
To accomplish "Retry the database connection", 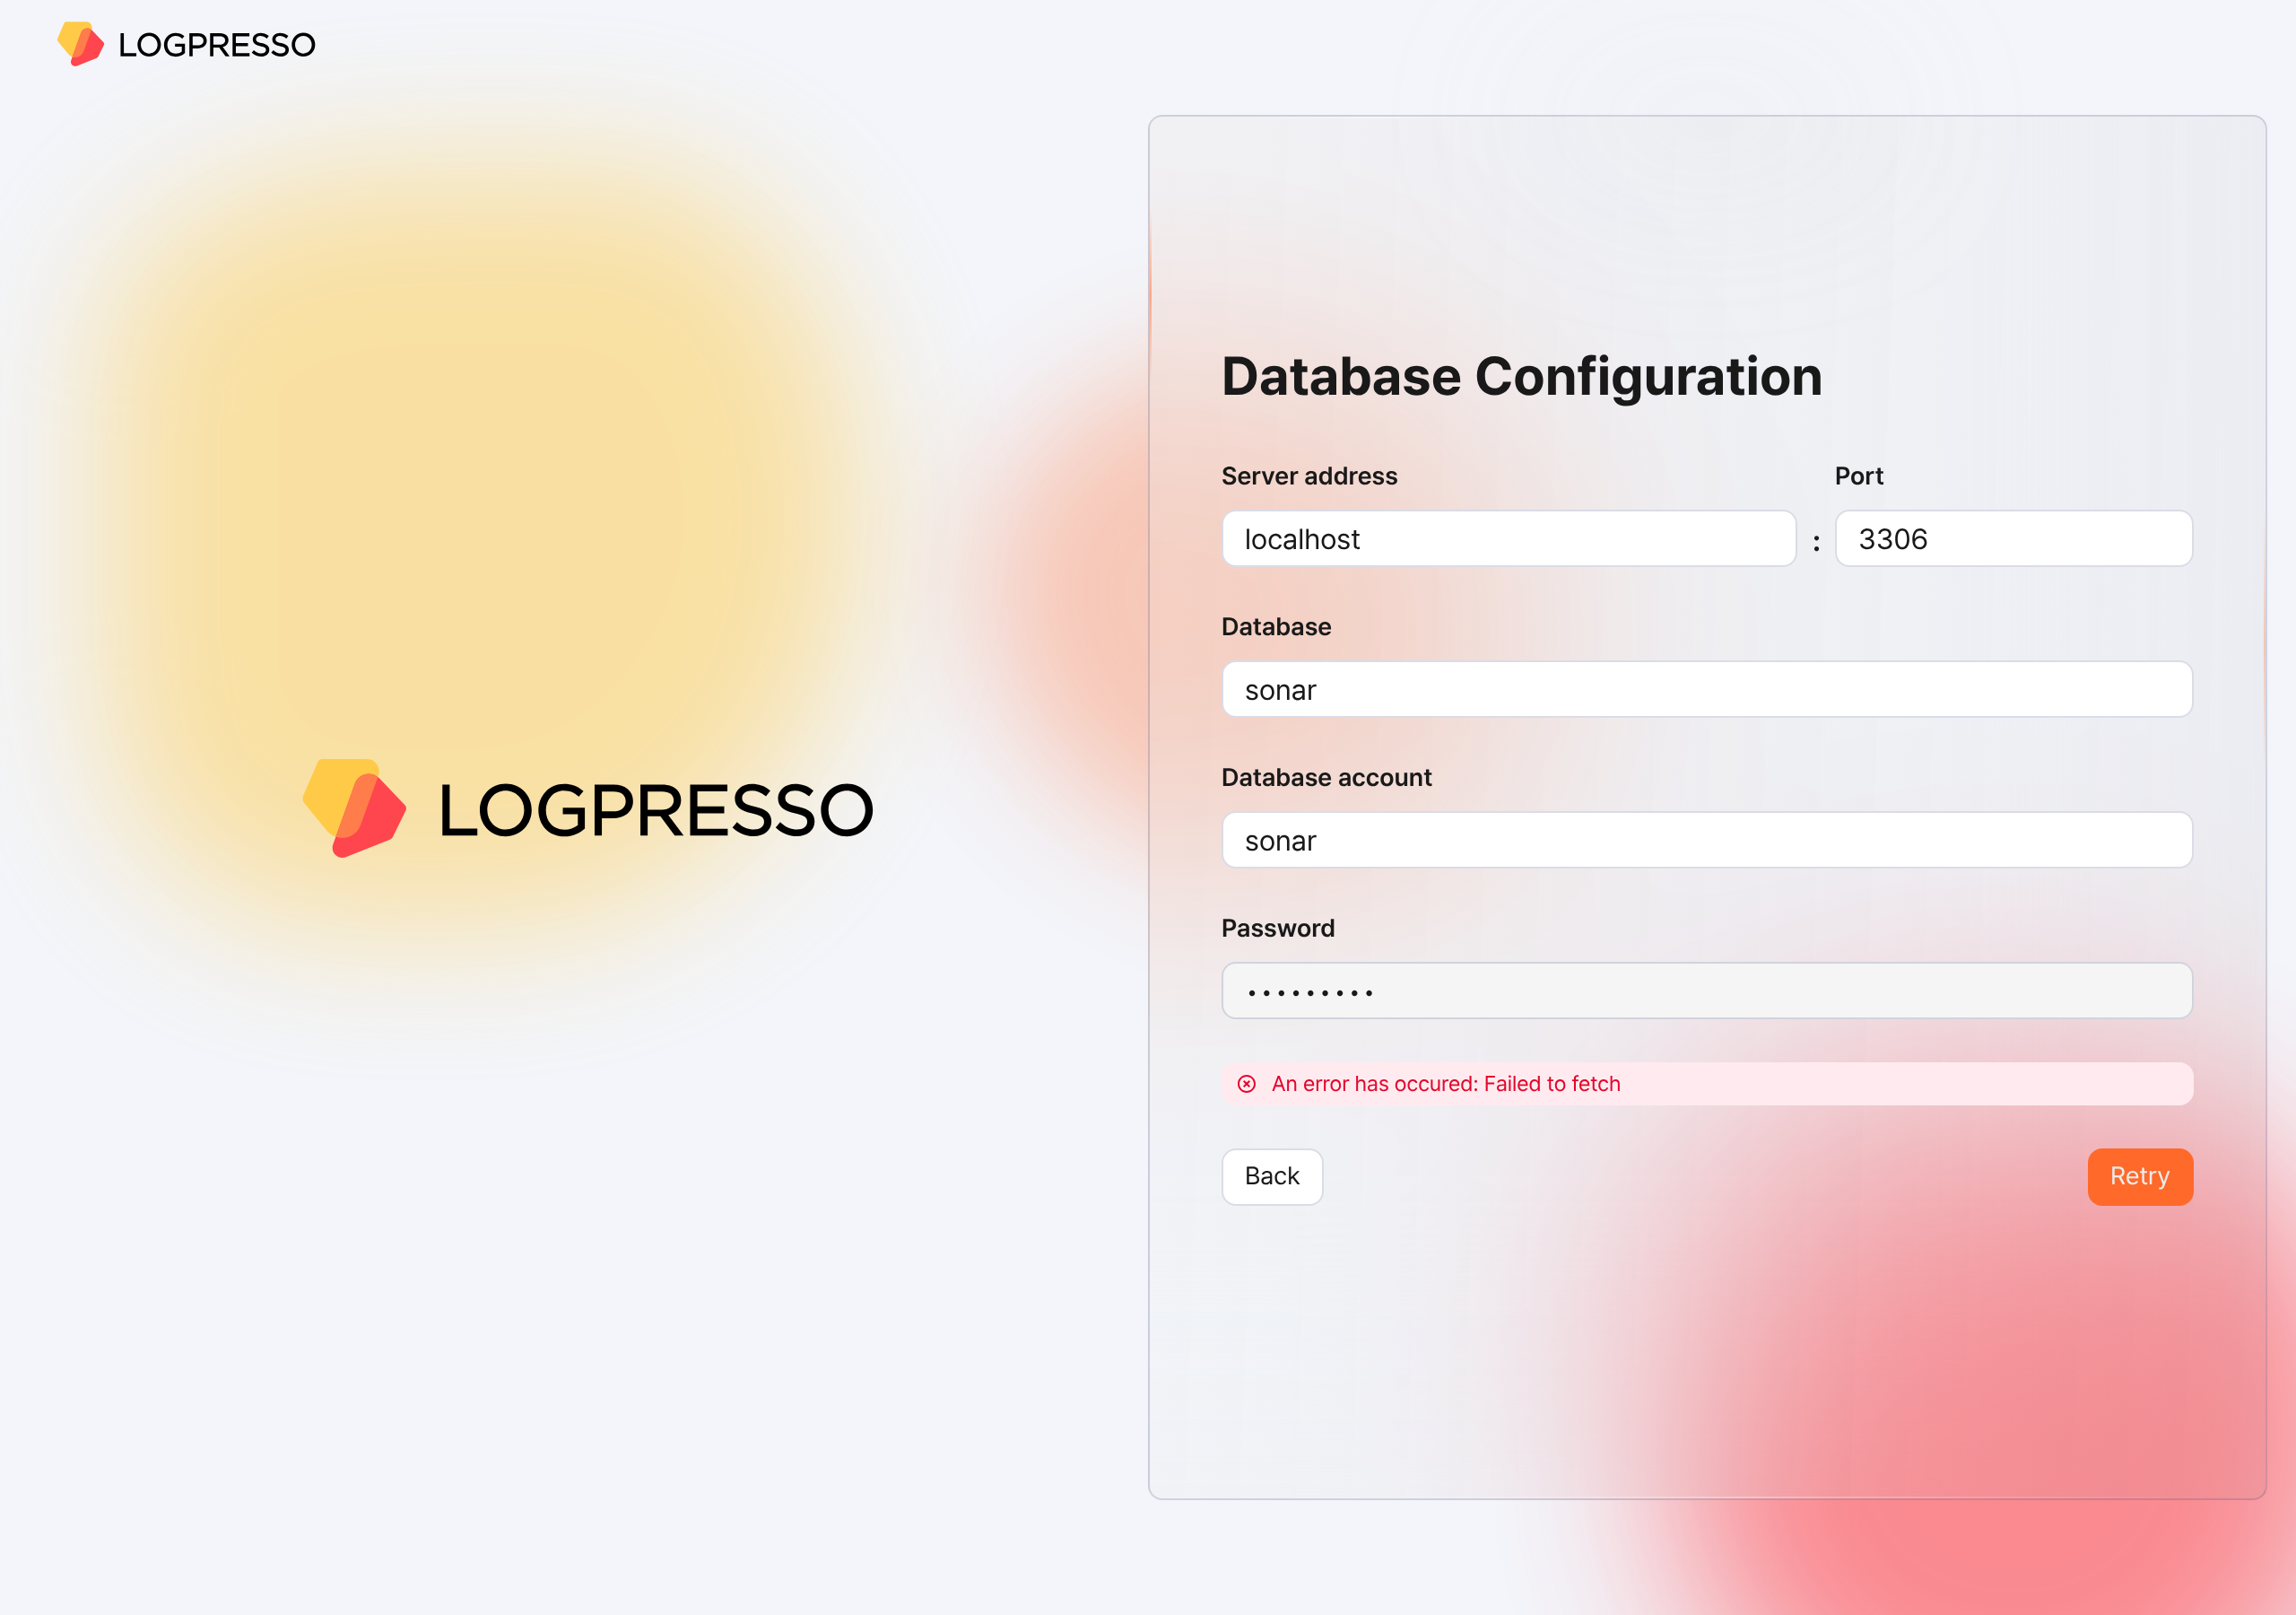I will pyautogui.click(x=2140, y=1177).
